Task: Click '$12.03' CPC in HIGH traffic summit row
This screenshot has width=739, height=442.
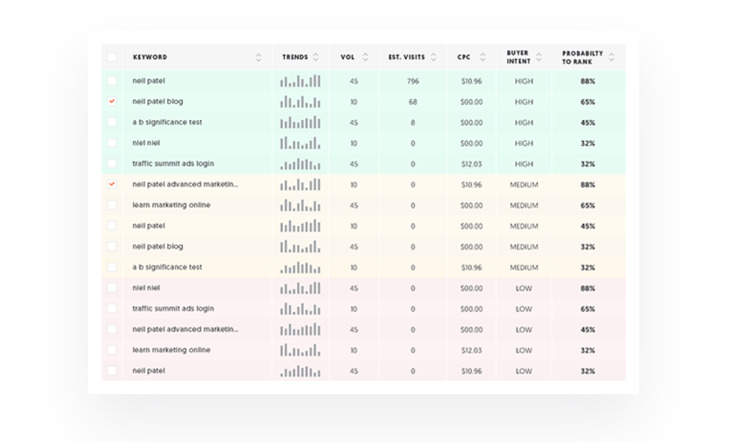Action: pyautogui.click(x=471, y=164)
